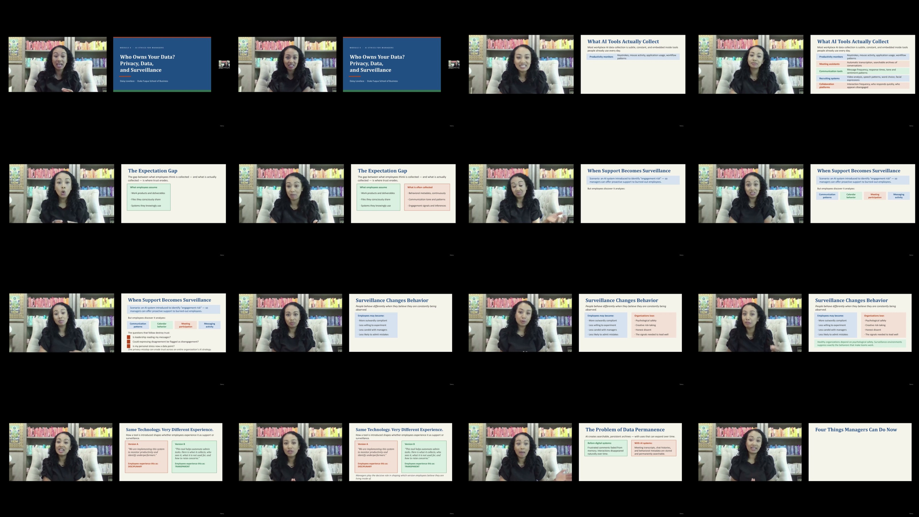Click the small presenter thumbnail beside the first title slide
The image size is (919, 517).
pos(224,65)
